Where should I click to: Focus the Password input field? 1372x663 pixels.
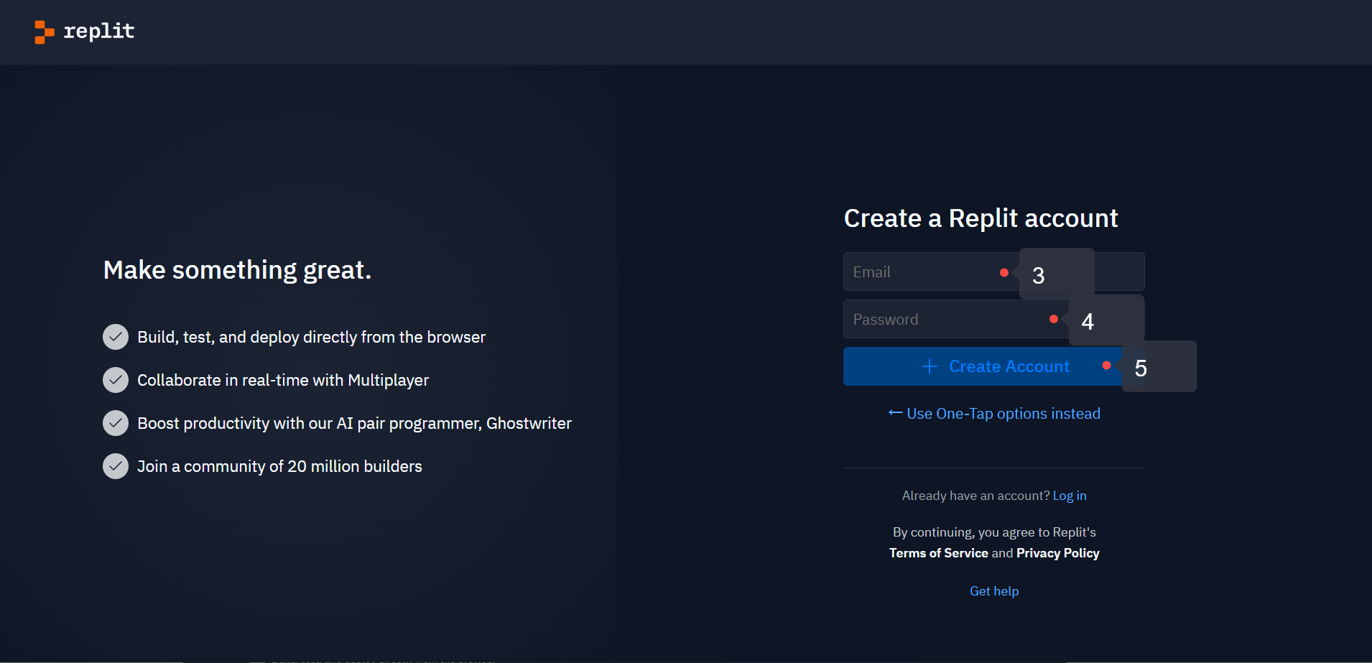(x=993, y=319)
